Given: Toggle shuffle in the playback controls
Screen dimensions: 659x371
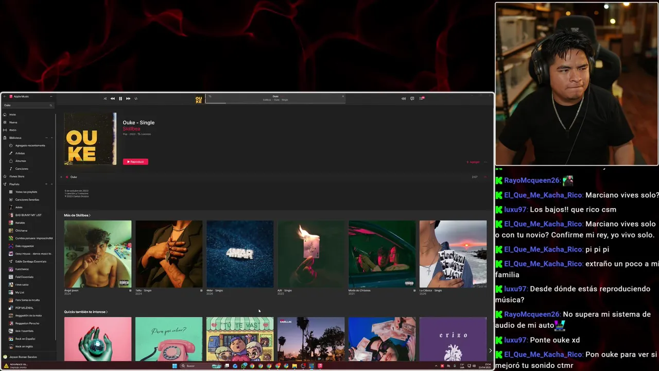Looking at the screenshot, I should 105,98.
